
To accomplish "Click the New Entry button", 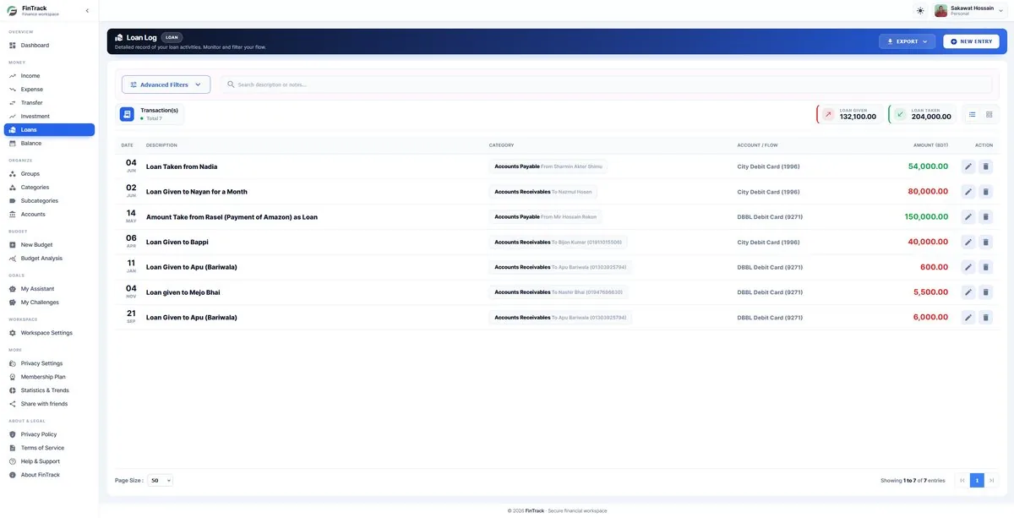I will (971, 41).
